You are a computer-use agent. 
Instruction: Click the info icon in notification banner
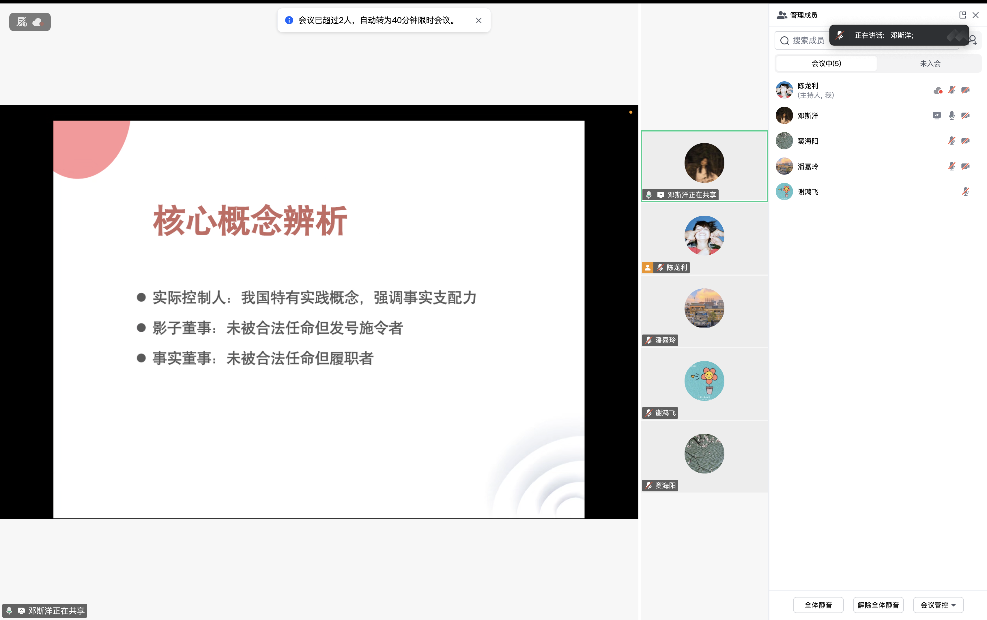pos(289,20)
